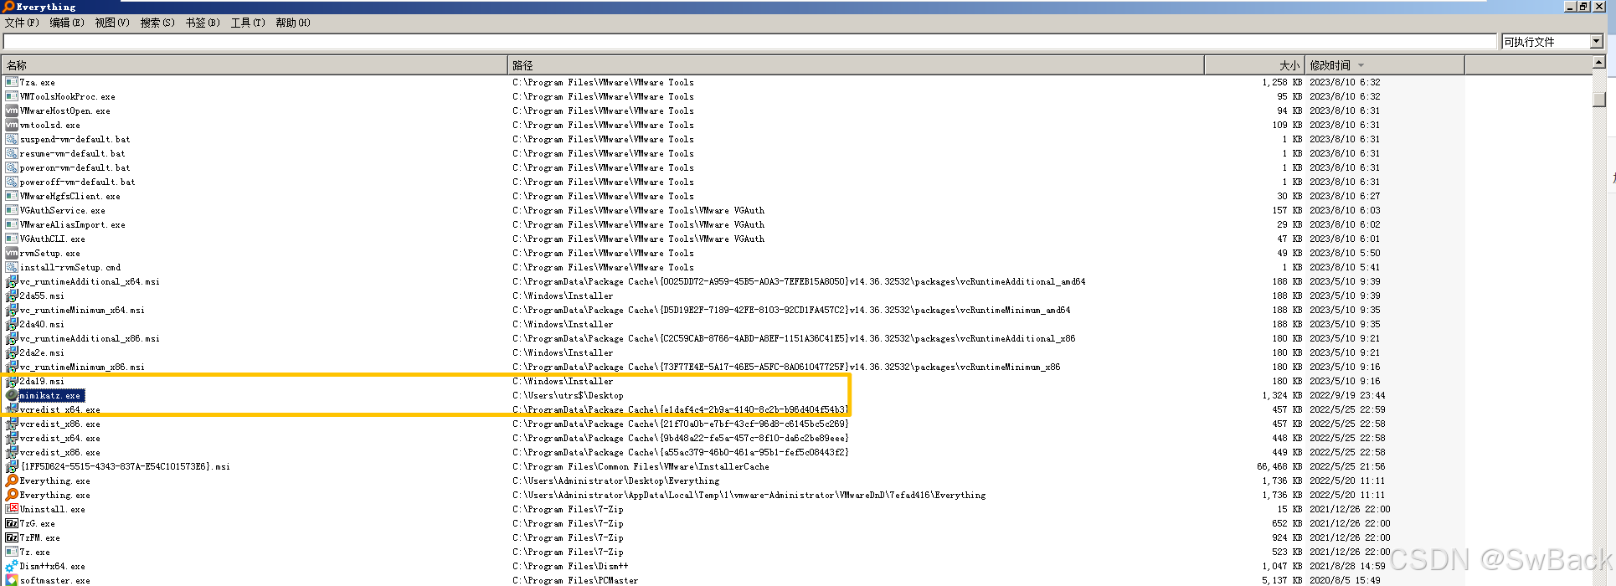Screen dimensions: 1616x586
Task: Click the vc_runtimeAdditional_x64.msi icon
Action: [x=12, y=281]
